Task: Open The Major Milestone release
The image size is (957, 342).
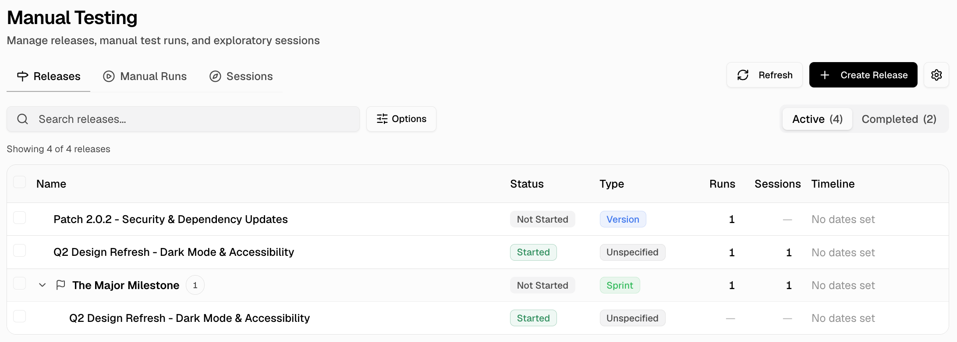Action: [x=126, y=285]
